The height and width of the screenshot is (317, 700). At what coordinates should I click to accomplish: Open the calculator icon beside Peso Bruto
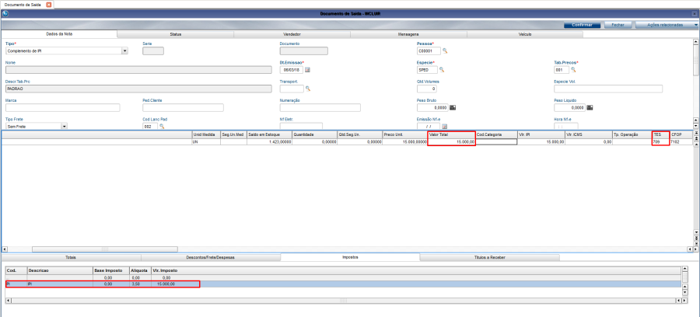[453, 107]
